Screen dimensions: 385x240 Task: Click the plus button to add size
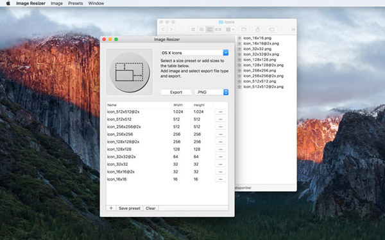click(x=111, y=208)
